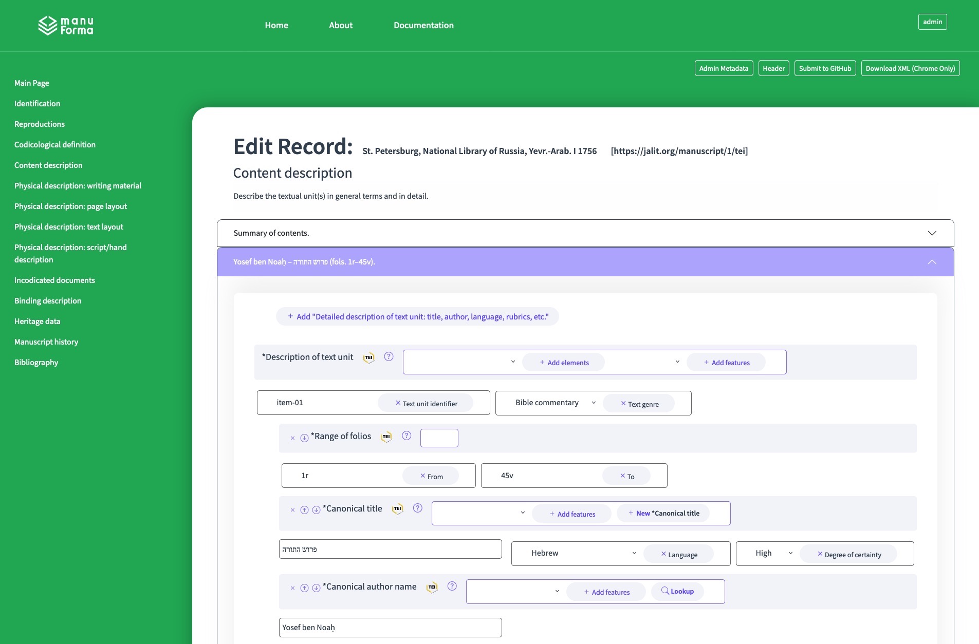The image size is (979, 644).
Task: Click the TEI icon beside Canonical author name
Action: pyautogui.click(x=432, y=588)
